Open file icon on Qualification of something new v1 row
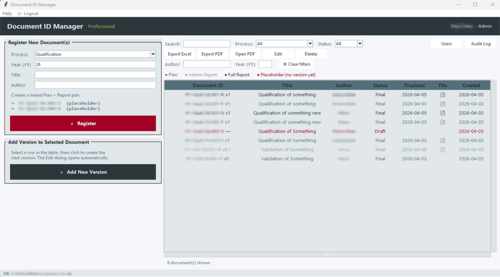The height and width of the screenshot is (277, 500). (443, 113)
